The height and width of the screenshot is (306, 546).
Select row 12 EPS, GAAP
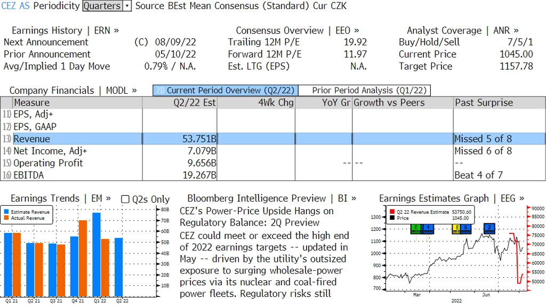tap(273, 127)
